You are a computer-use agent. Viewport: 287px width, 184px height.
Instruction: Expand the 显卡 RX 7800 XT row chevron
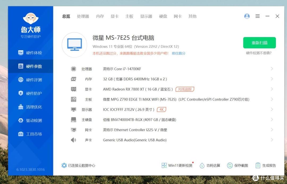coord(272,89)
